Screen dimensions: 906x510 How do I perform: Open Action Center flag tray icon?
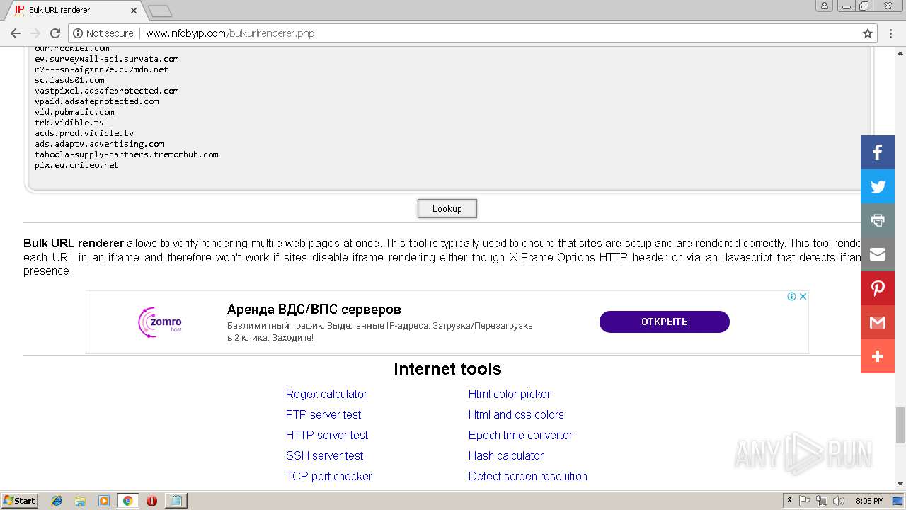(805, 501)
